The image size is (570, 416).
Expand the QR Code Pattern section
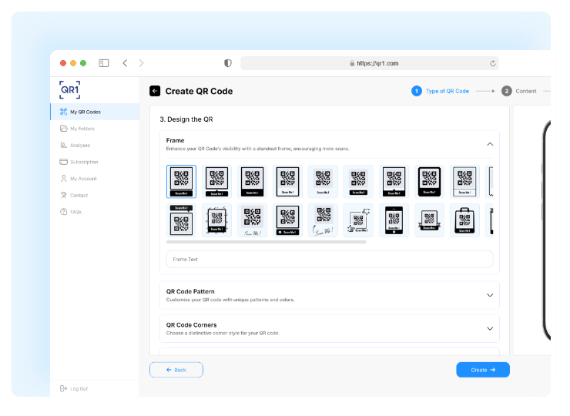pyautogui.click(x=489, y=295)
